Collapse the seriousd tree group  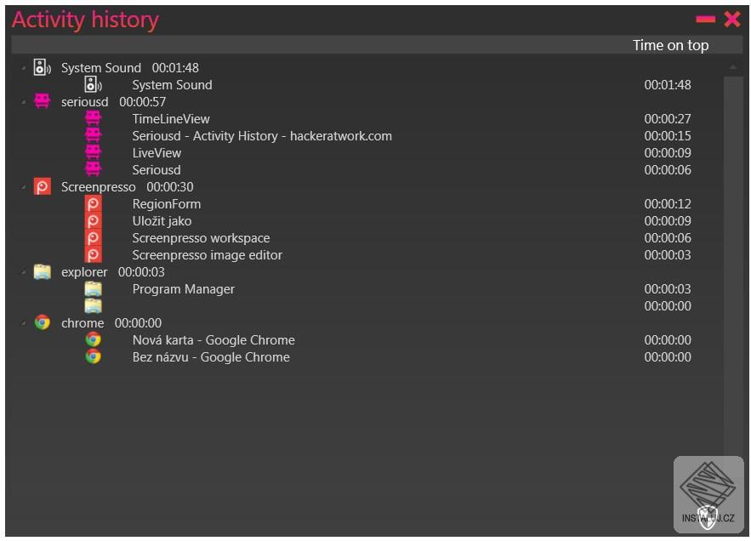tap(24, 102)
